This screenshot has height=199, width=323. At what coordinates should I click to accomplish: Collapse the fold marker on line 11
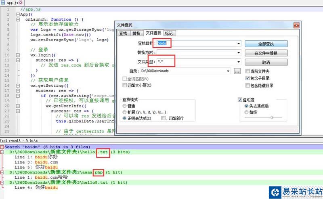(18, 60)
